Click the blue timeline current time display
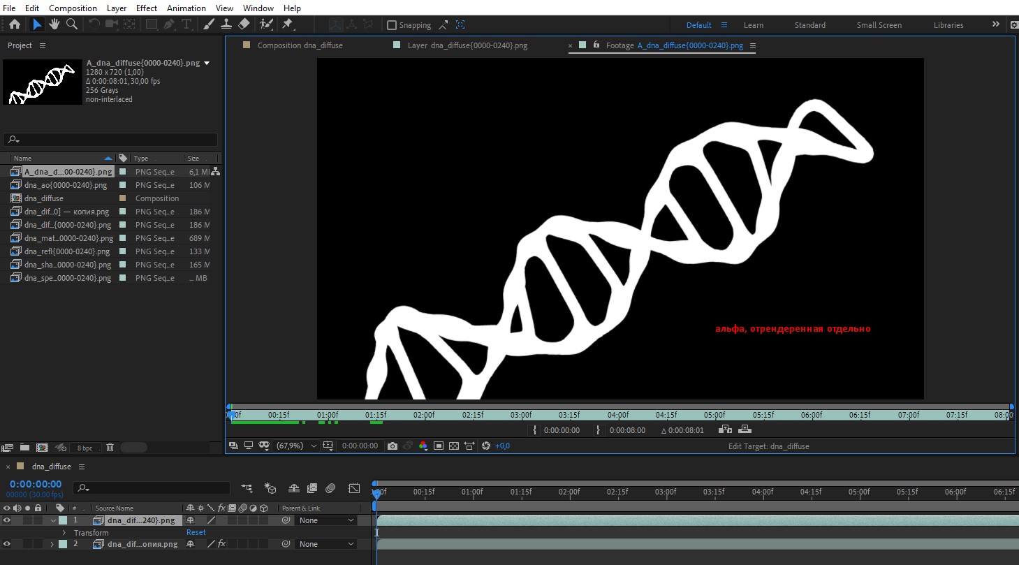The height and width of the screenshot is (565, 1019). click(36, 484)
